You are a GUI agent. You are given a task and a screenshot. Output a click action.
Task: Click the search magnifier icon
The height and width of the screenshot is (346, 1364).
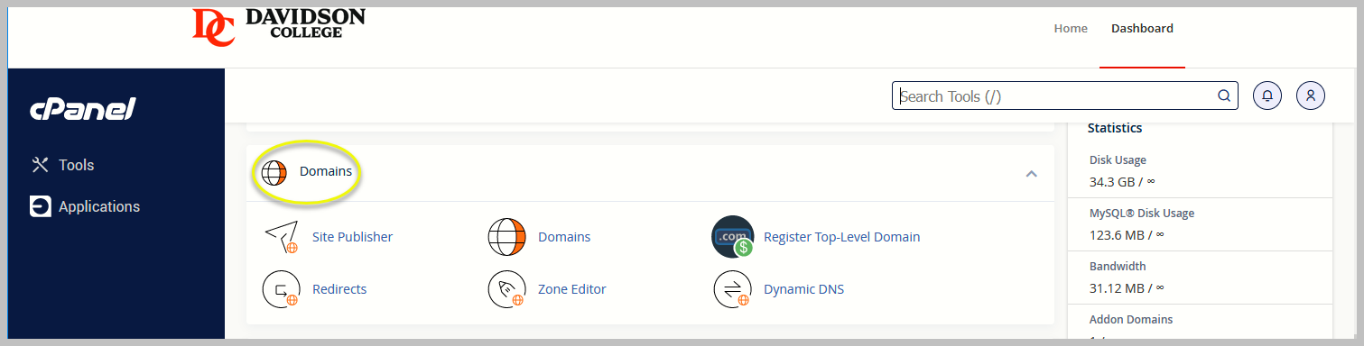pos(1224,96)
